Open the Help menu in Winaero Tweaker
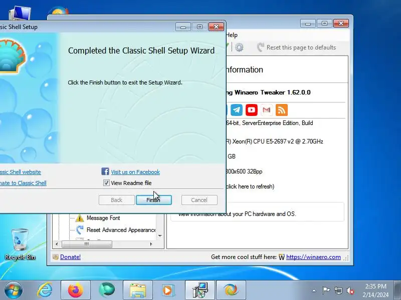This screenshot has height=300, width=401. coord(232,35)
